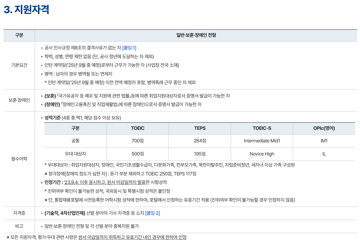Click the '264점' cell

tap(200, 141)
